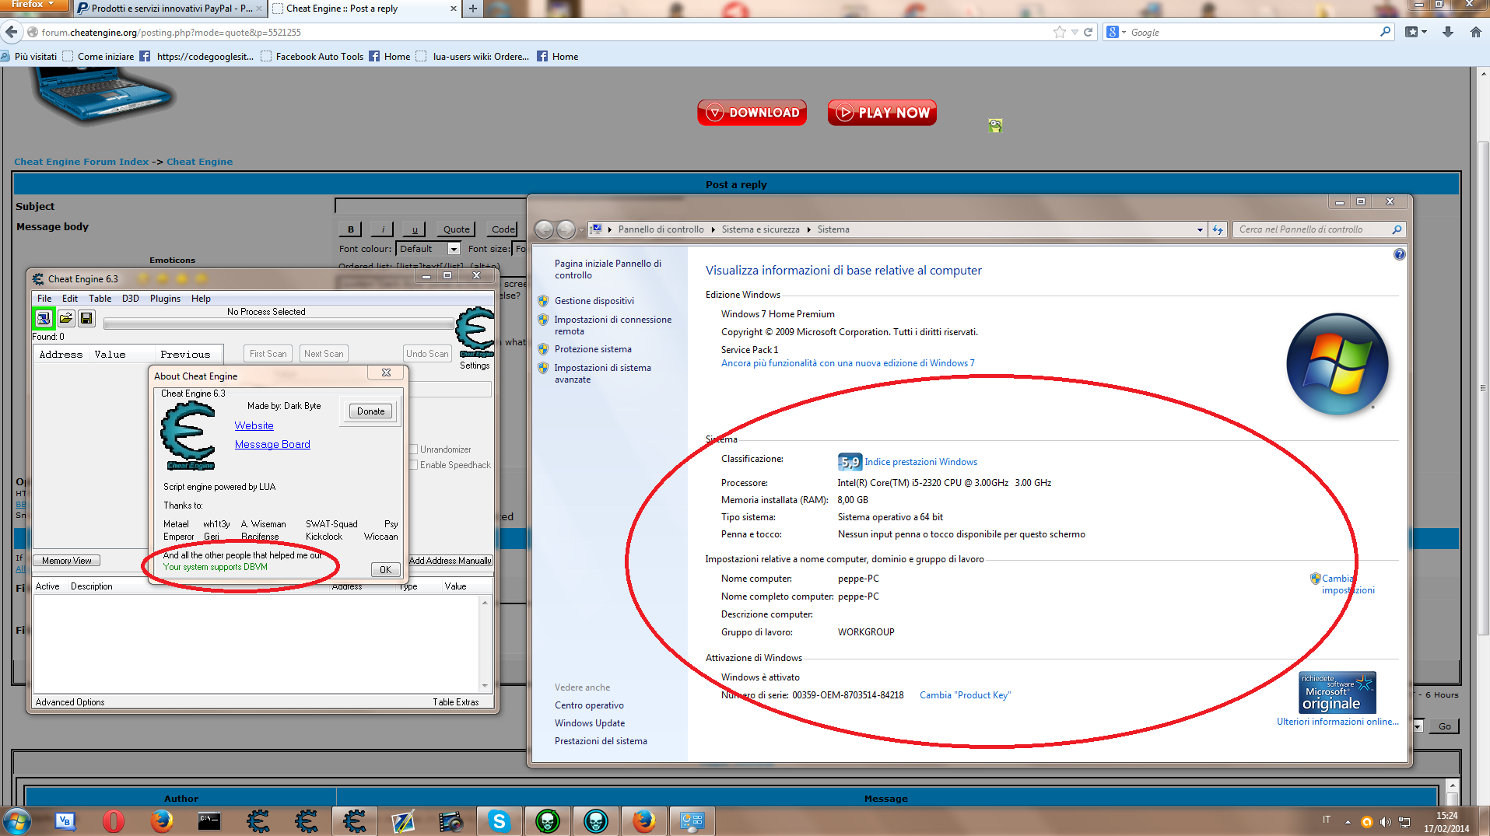Toggle the Enable Speedhack checkbox

[x=414, y=465]
